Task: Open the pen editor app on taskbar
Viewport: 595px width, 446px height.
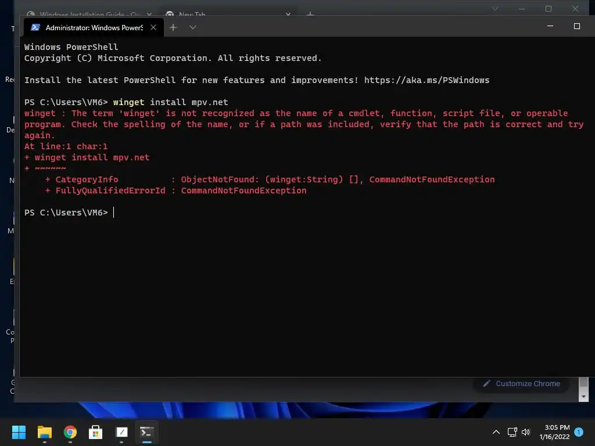Action: (121, 432)
